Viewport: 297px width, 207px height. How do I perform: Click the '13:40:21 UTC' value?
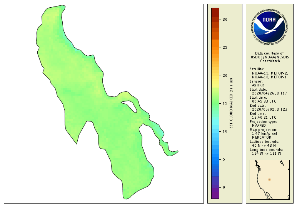click(x=264, y=118)
